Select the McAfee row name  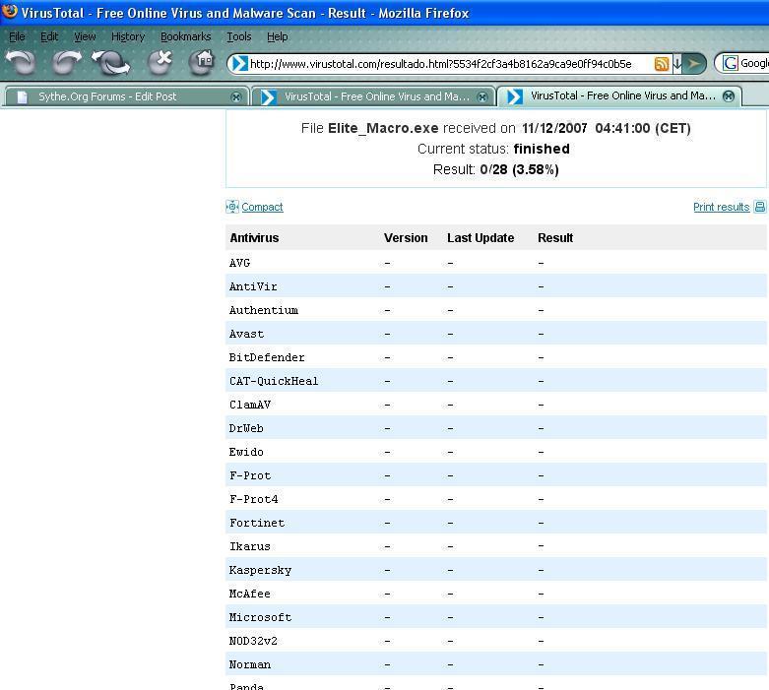click(x=250, y=594)
